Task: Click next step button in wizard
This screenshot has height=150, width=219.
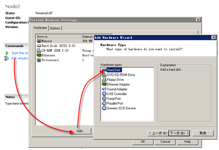Action: [179, 133]
